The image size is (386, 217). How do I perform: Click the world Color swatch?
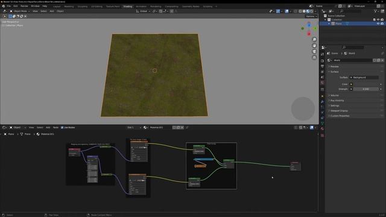366,84
